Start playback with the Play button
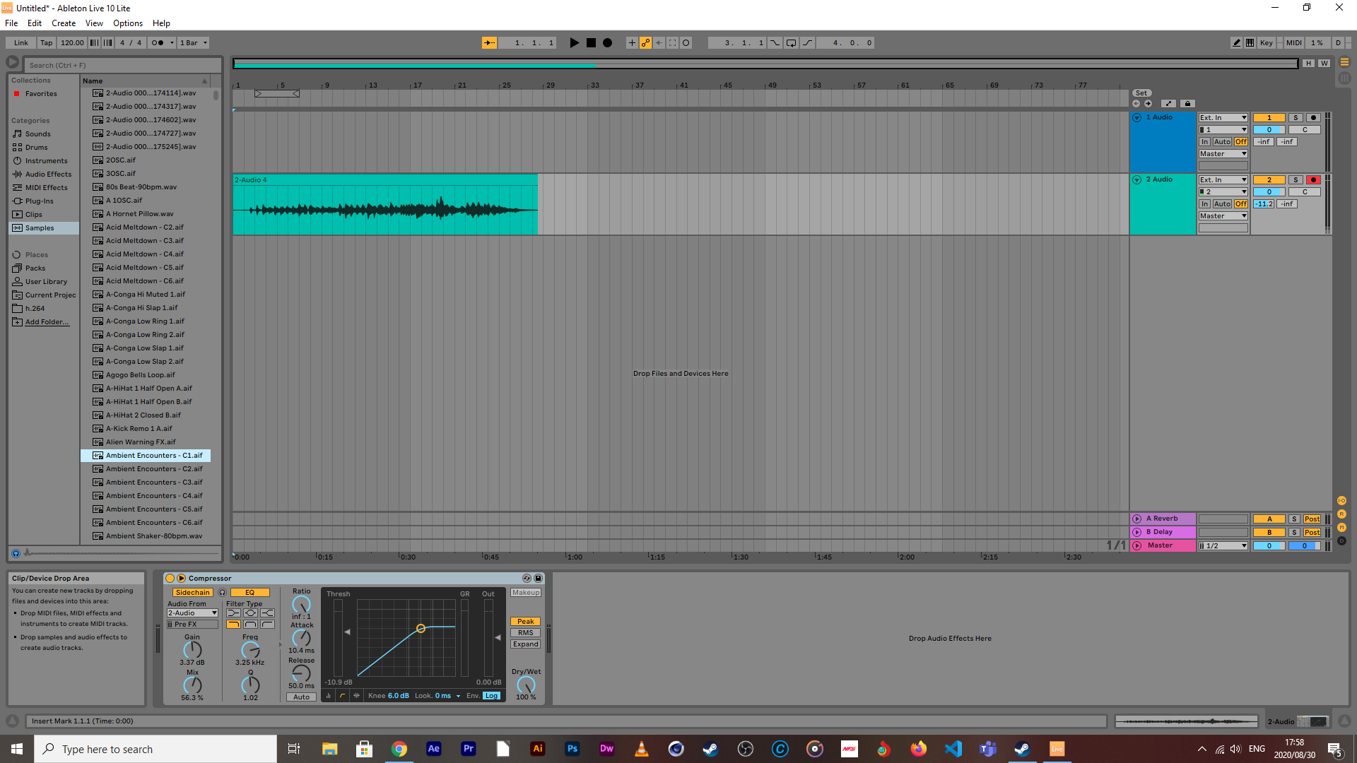The height and width of the screenshot is (763, 1357). (x=574, y=43)
